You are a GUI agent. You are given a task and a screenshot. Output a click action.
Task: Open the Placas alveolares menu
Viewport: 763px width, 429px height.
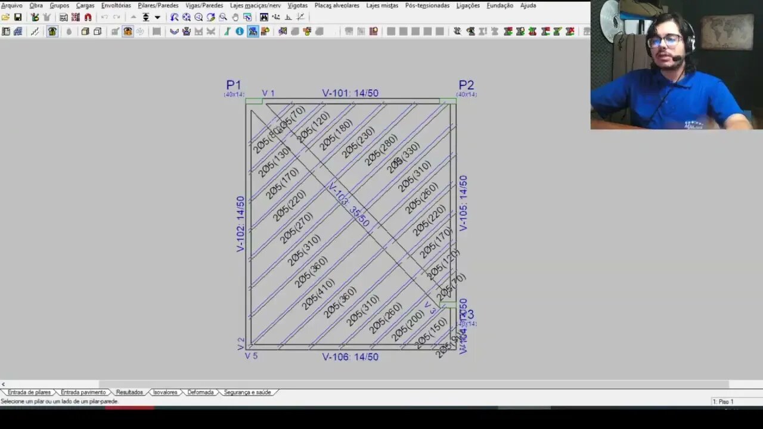(337, 5)
